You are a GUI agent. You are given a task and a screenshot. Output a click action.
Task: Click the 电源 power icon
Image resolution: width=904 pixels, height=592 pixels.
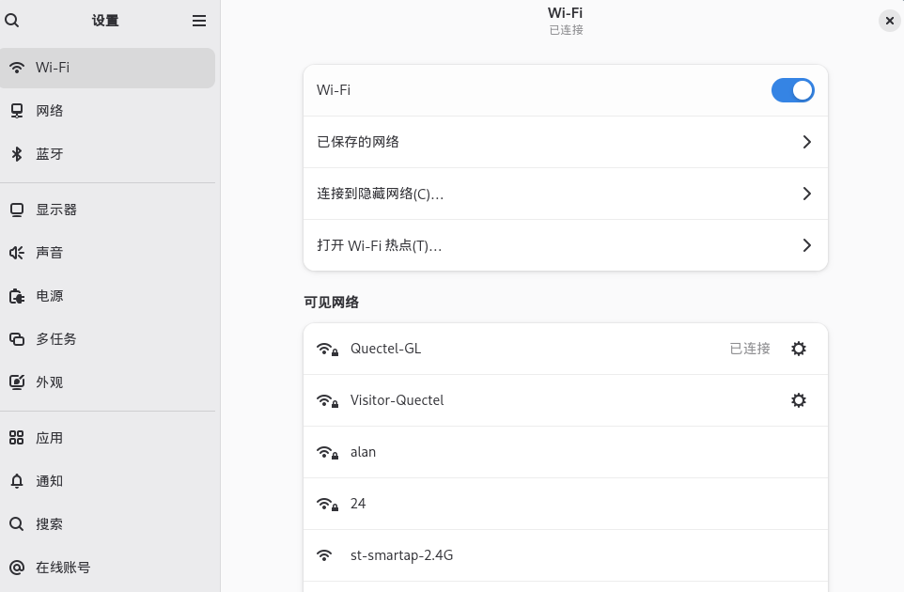click(16, 296)
